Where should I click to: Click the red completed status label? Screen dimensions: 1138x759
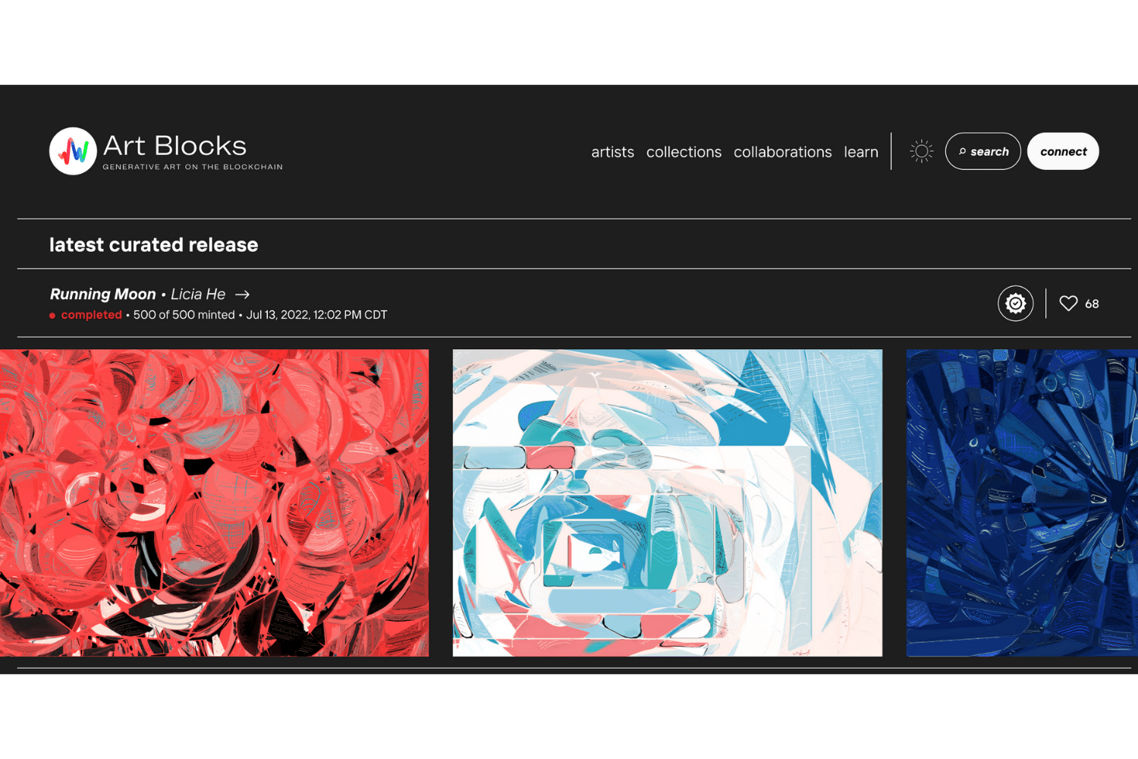point(91,314)
